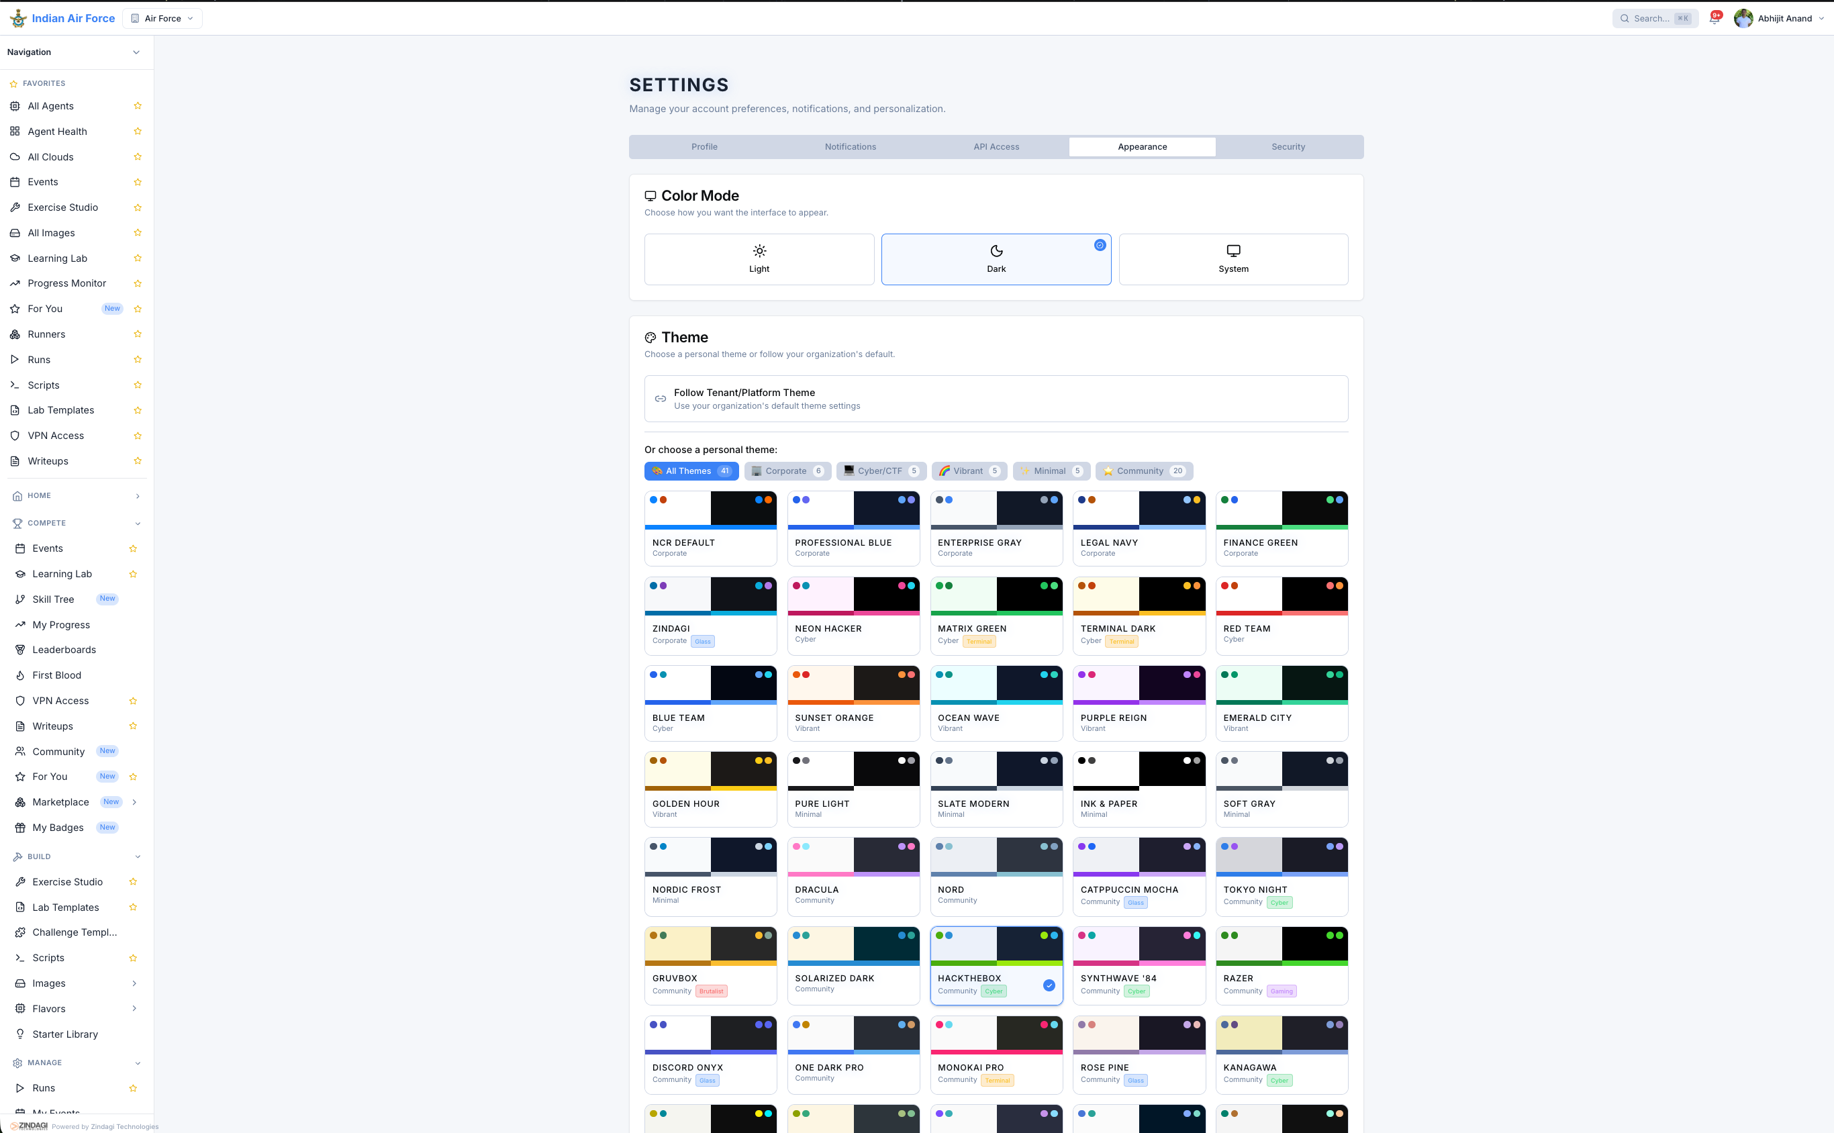This screenshot has height=1133, width=1834.
Task: Show only Minimal themes
Action: click(x=1051, y=471)
